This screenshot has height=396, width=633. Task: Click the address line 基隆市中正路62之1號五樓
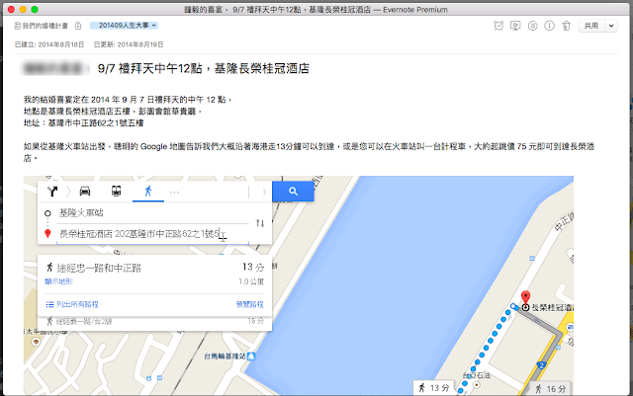point(83,123)
